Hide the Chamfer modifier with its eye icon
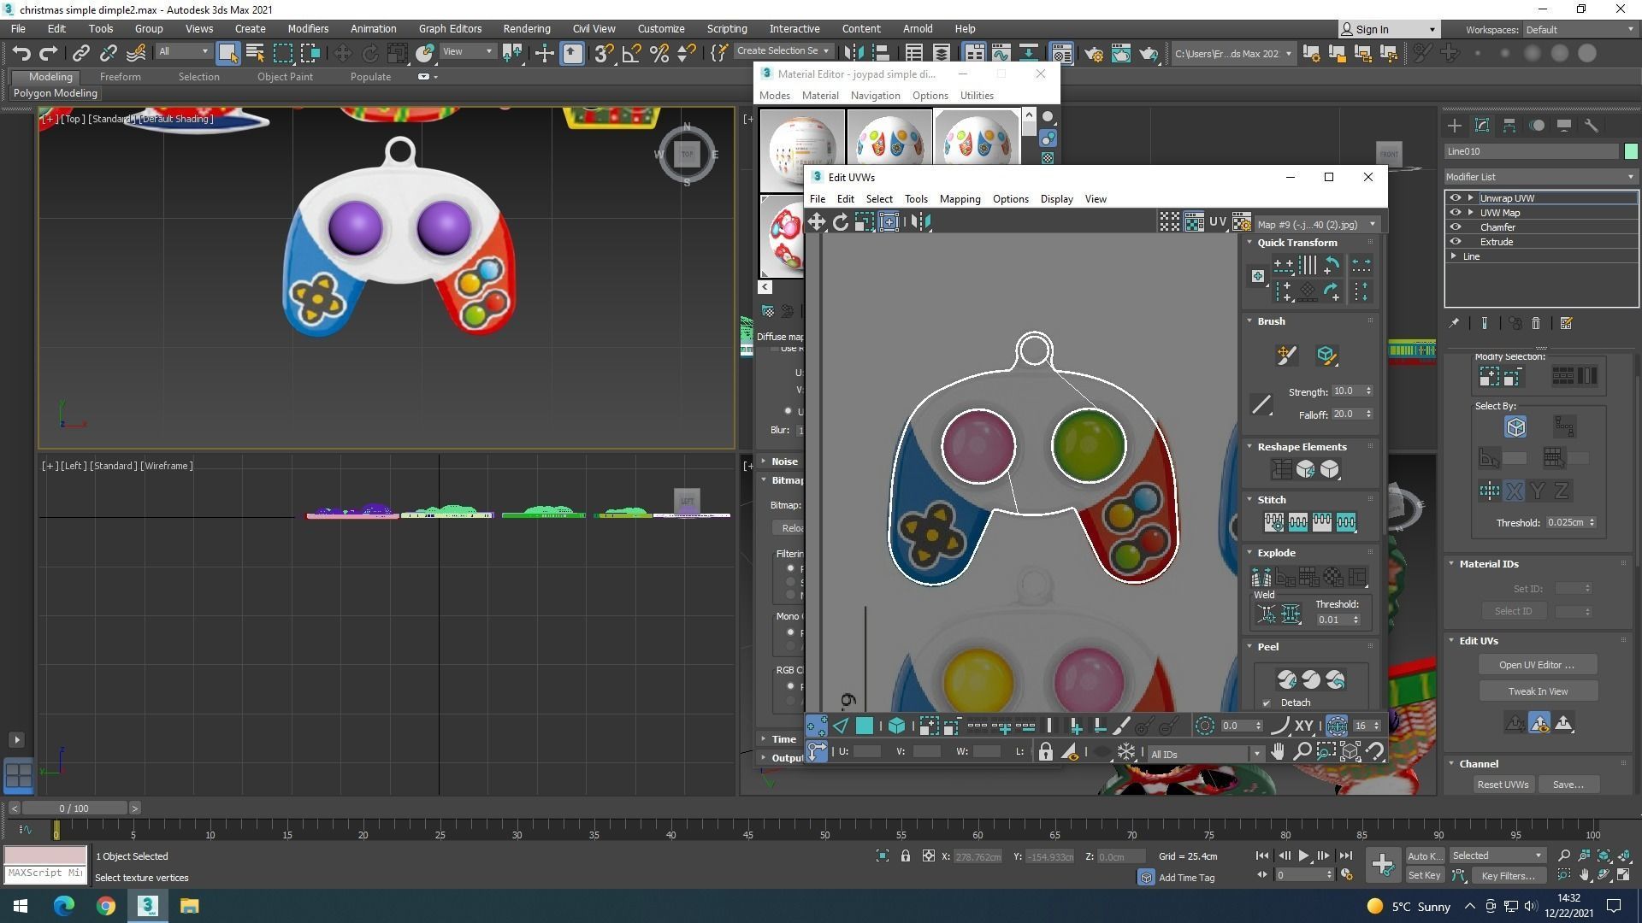The width and height of the screenshot is (1642, 923). point(1456,227)
